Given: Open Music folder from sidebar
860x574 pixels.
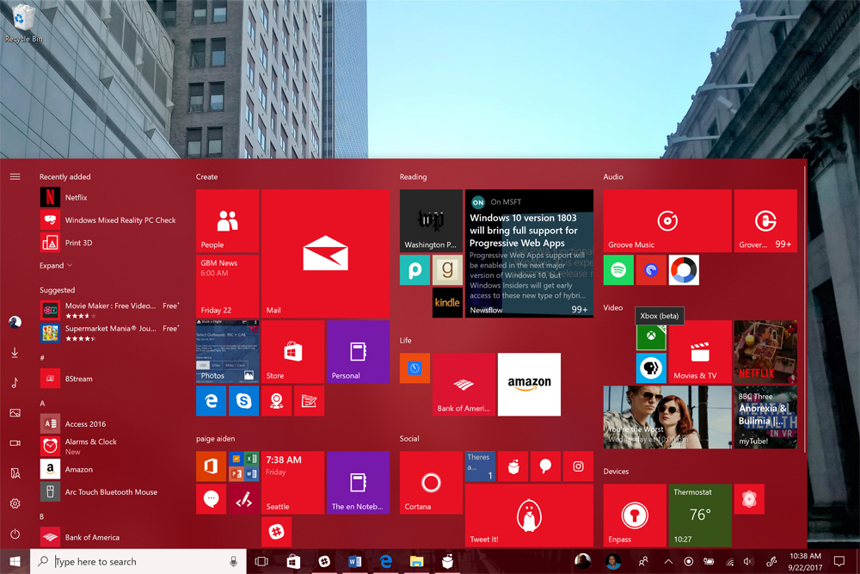Looking at the screenshot, I should 15,382.
